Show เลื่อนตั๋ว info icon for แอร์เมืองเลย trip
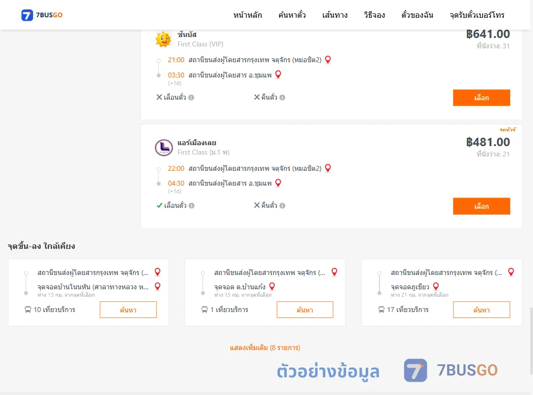 191,205
